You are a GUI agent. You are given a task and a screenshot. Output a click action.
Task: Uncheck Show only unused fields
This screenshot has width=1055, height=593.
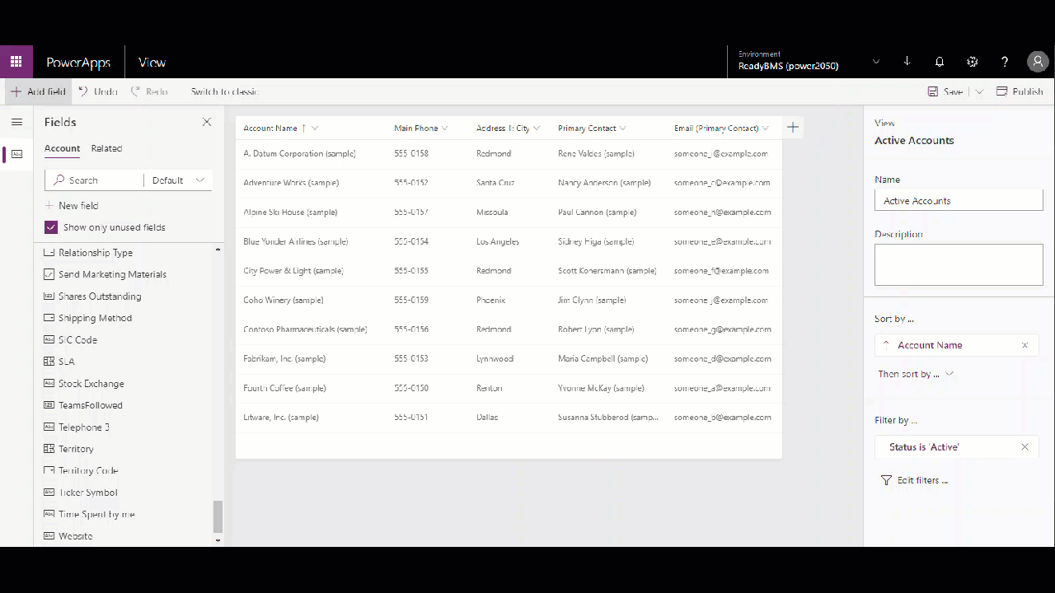(x=51, y=227)
